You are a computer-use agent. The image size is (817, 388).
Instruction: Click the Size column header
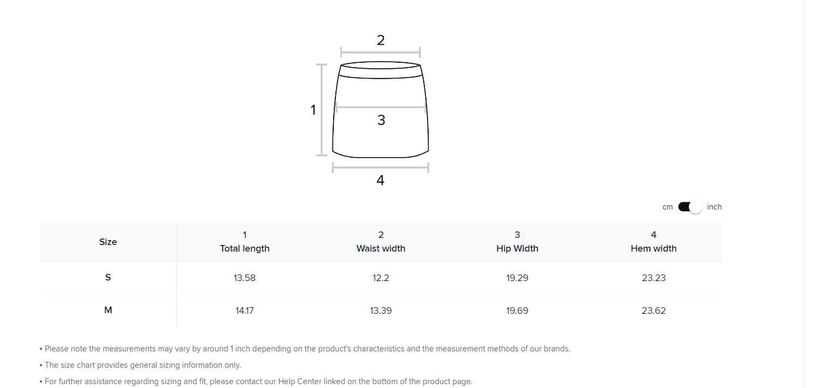(108, 242)
